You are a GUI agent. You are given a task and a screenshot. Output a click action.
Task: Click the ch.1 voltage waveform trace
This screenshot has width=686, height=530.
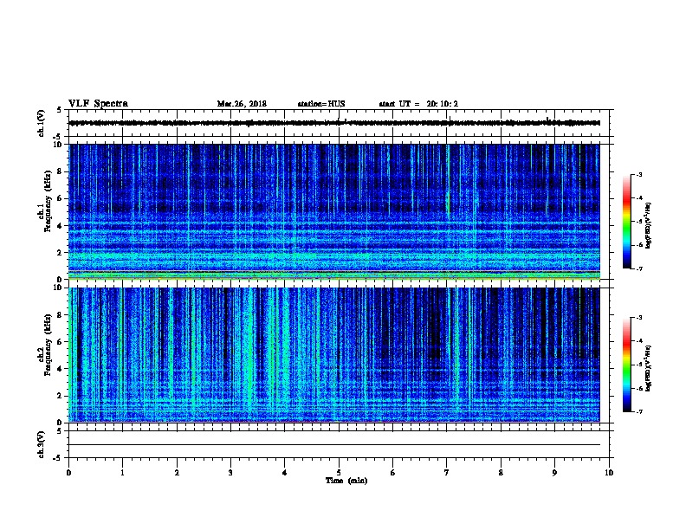click(334, 123)
